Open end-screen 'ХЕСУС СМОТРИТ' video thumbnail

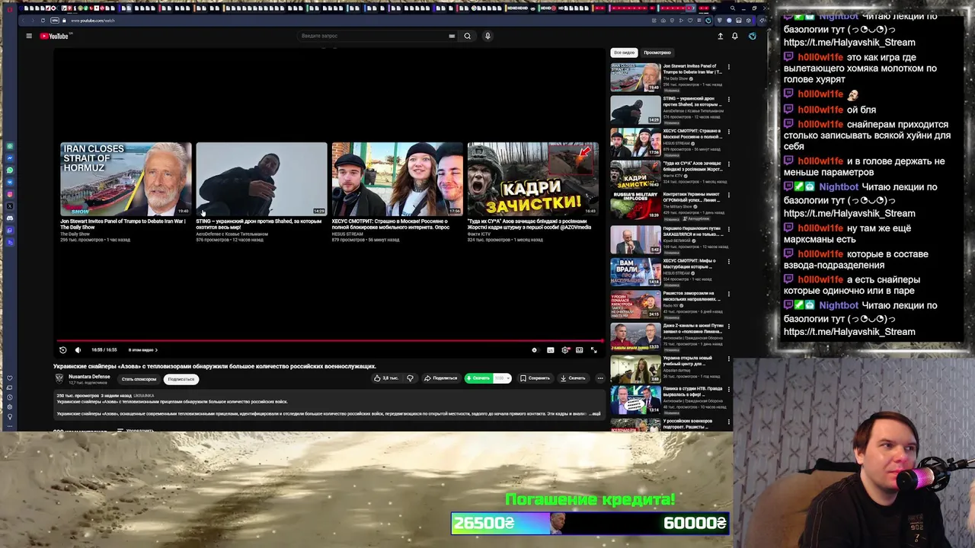pos(397,179)
